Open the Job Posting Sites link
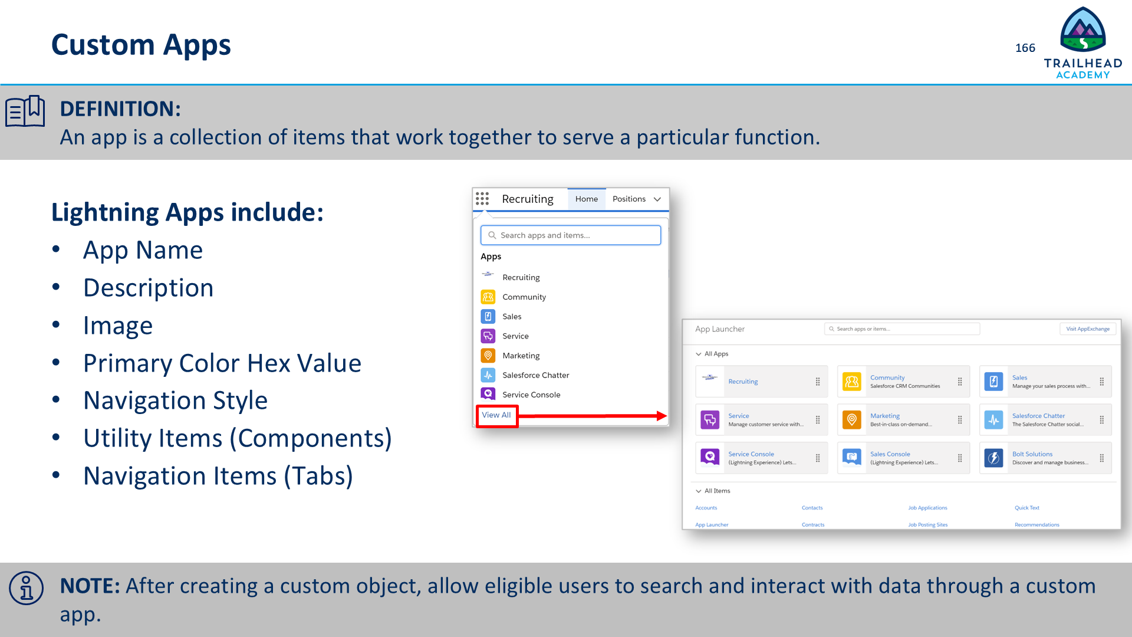The width and height of the screenshot is (1132, 637). 928,525
